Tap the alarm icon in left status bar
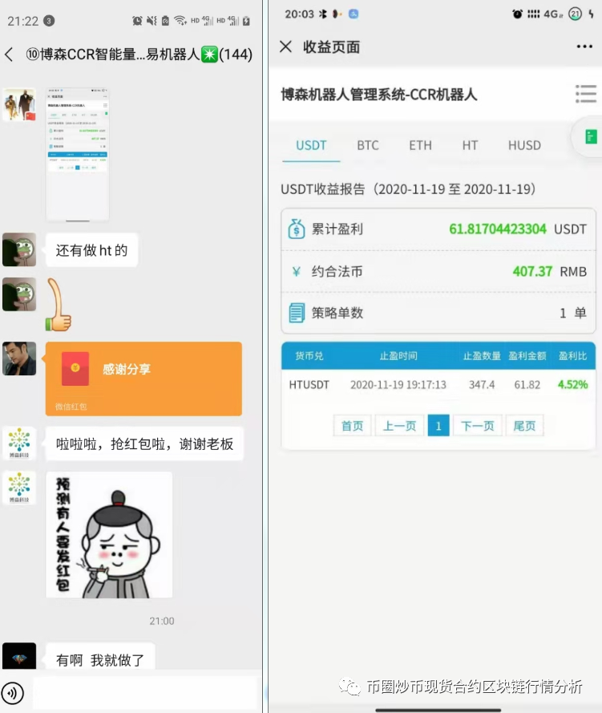 [x=137, y=21]
